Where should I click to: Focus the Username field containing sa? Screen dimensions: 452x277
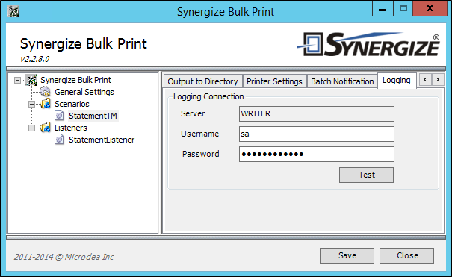(x=317, y=134)
